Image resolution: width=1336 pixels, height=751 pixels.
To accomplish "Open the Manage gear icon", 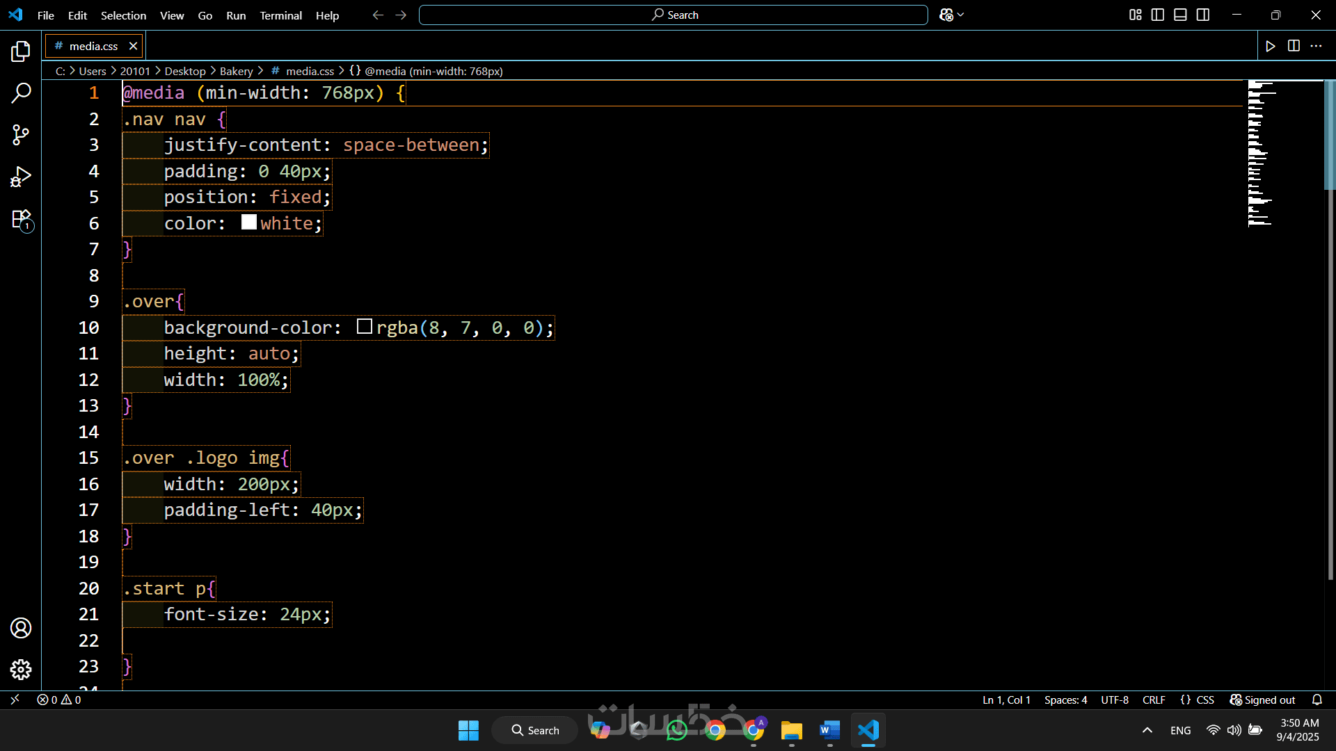I will (21, 670).
